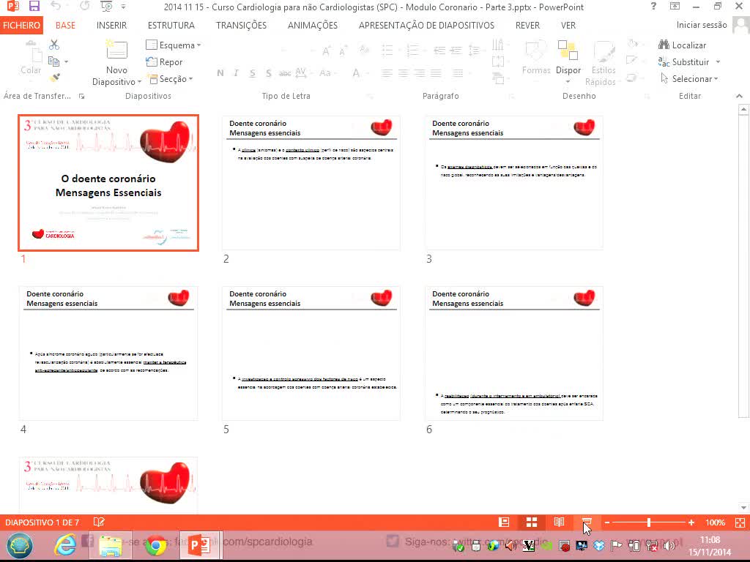
Task: Click the 100% zoom level
Action: [715, 522]
